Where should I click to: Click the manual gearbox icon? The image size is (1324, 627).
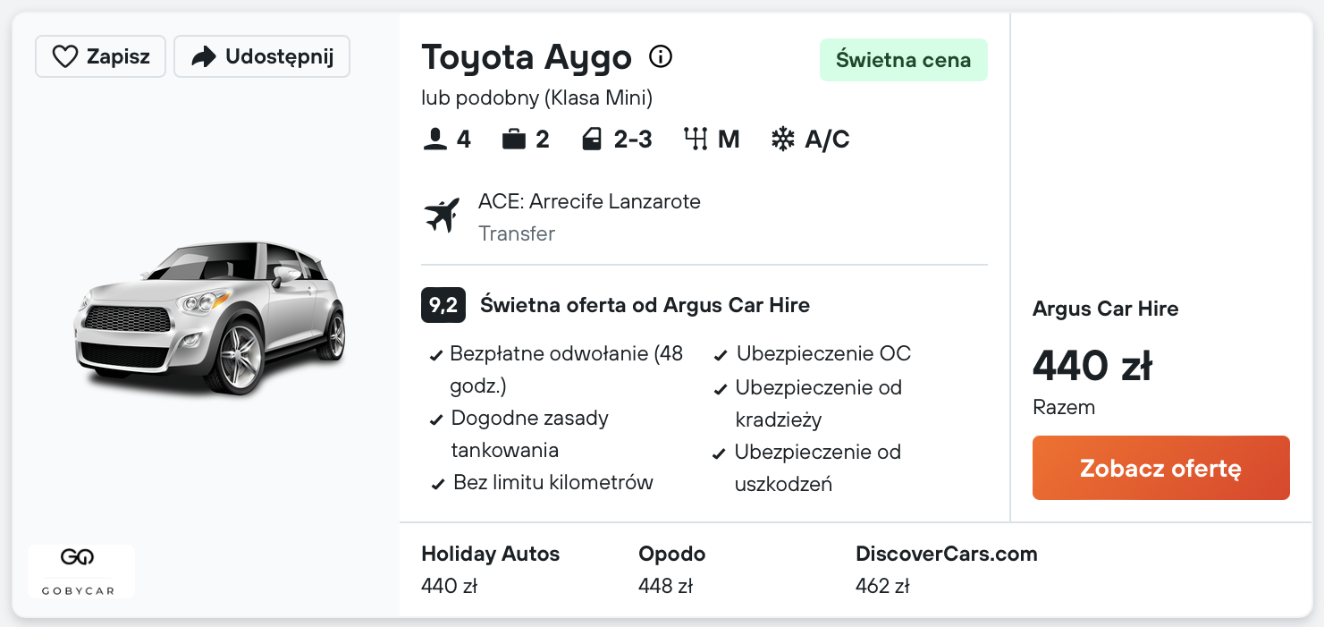click(696, 140)
